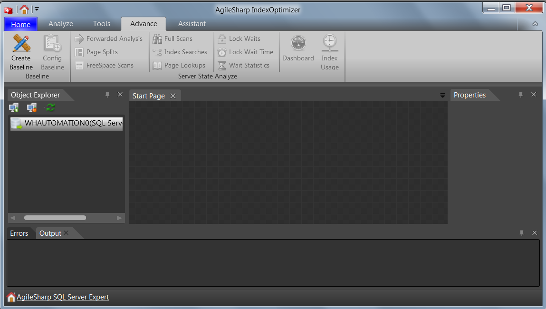Viewport: 546px width, 309px height.
Task: Click the disconnect server icon in Object Explorer
Action: click(32, 107)
